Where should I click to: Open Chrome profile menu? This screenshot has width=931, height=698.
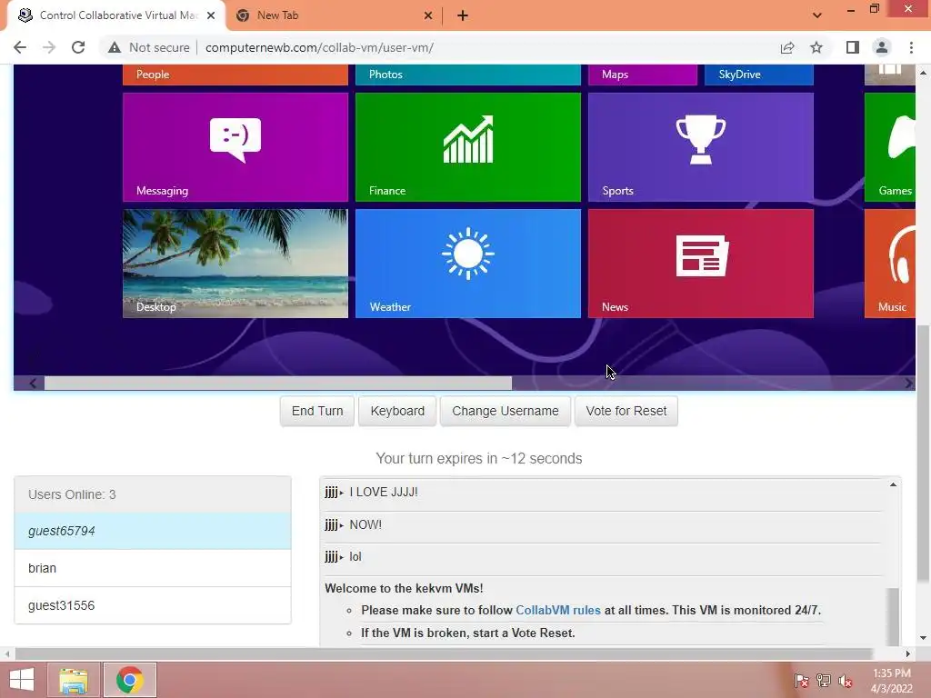point(882,47)
